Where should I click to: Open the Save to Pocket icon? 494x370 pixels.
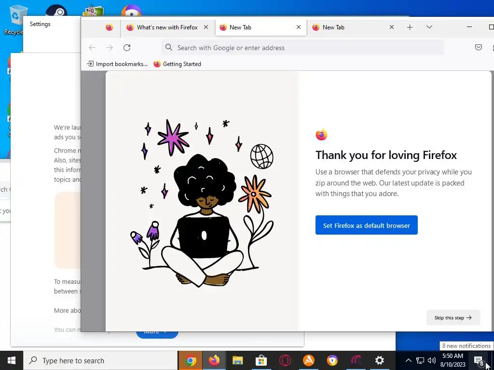coord(478,48)
